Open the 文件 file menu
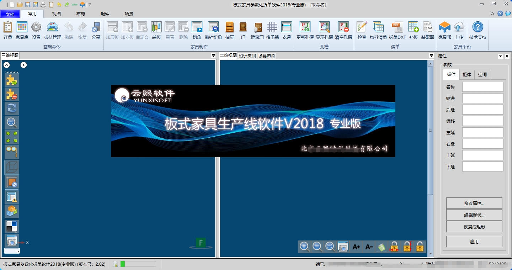The width and height of the screenshot is (512, 270). tap(10, 14)
